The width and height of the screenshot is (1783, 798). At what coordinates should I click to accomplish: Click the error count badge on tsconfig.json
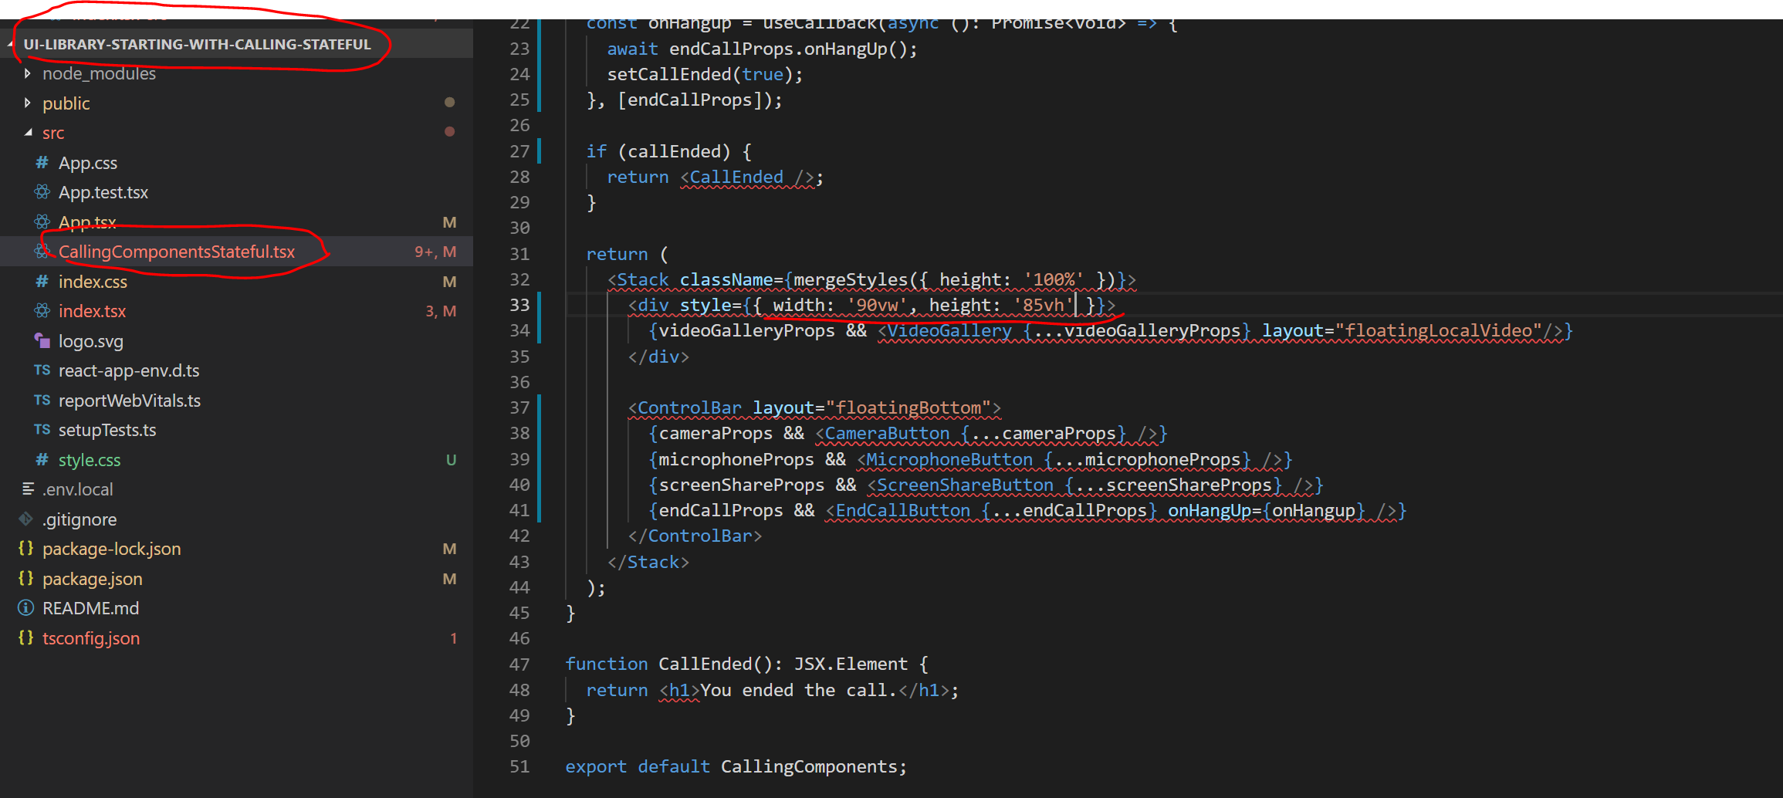tap(454, 638)
